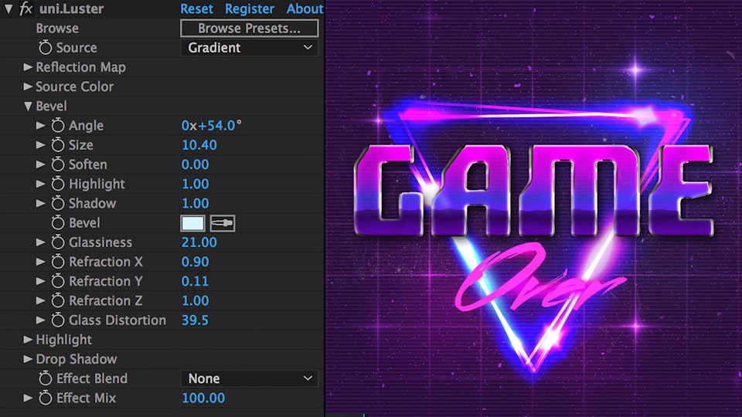Viewport: 742px width, 417px height.
Task: Toggle the Glassiness stopwatch
Action: point(58,242)
